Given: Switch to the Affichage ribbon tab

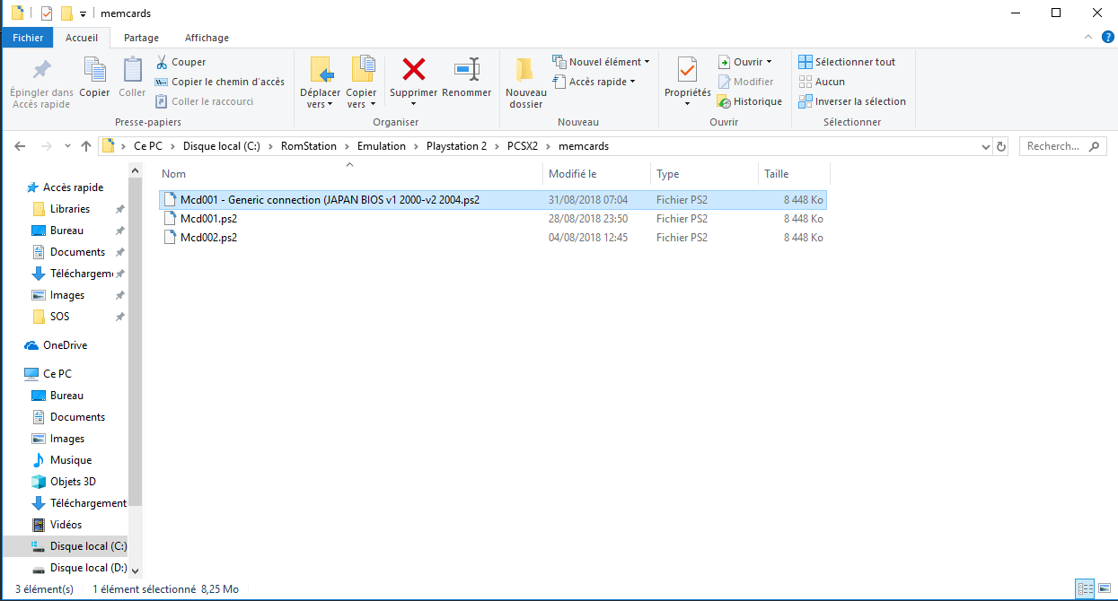Looking at the screenshot, I should [207, 38].
